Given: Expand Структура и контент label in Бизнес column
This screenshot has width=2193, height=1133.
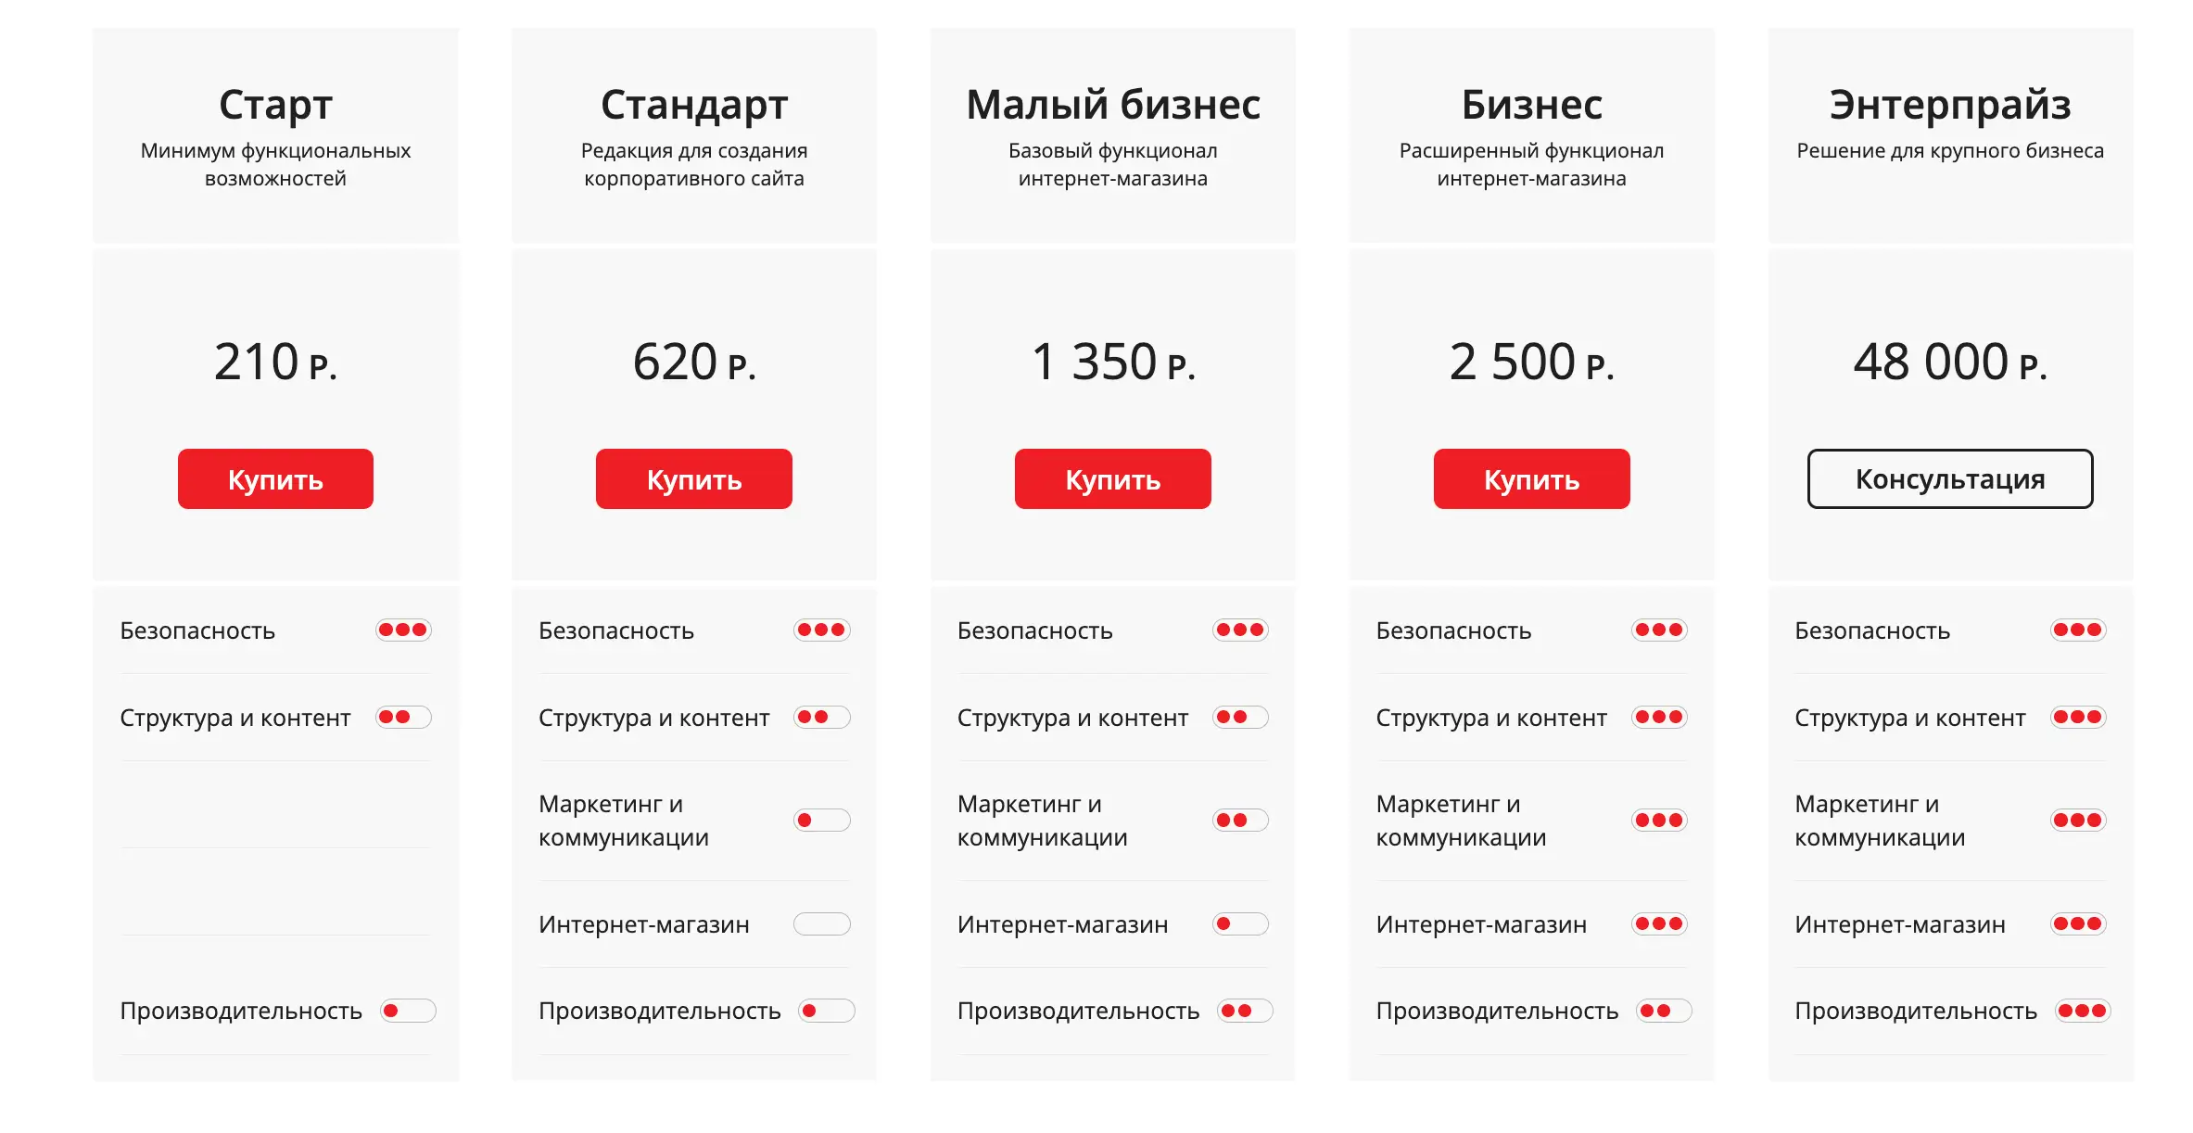Looking at the screenshot, I should [x=1490, y=719].
